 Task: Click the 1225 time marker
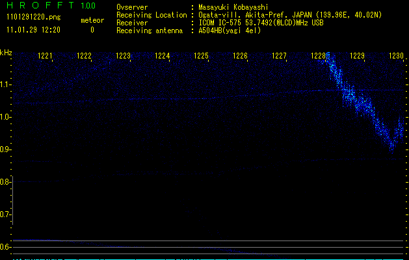tap(201, 55)
